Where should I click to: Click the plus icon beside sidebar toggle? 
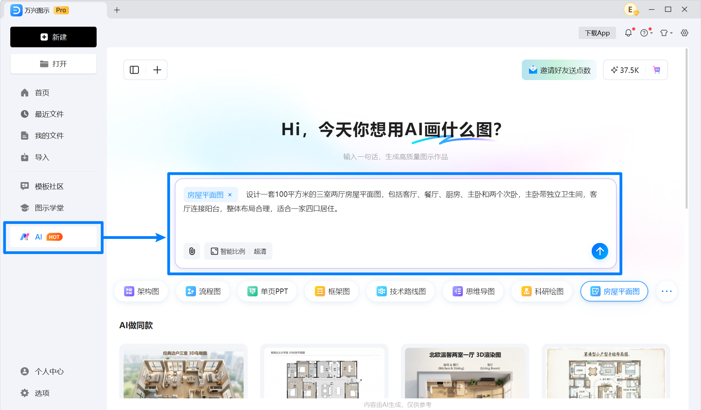157,70
